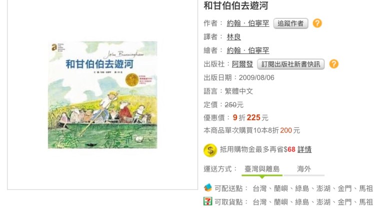
Task: Click the question mark beside 追蹤作者
Action: click(317, 23)
